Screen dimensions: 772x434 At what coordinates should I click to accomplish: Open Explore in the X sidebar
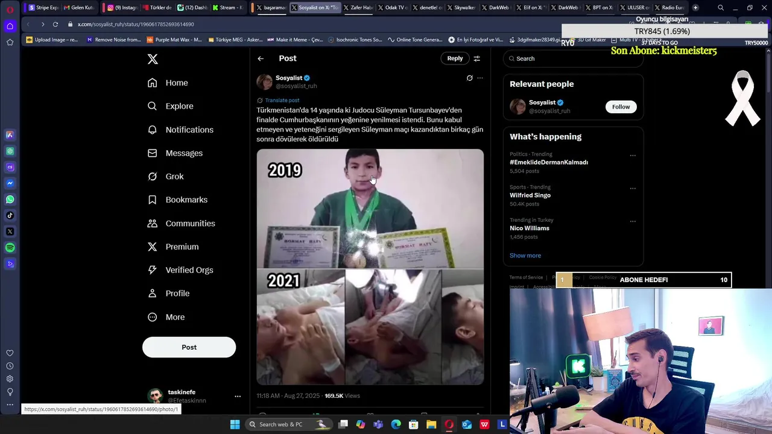pos(171,106)
